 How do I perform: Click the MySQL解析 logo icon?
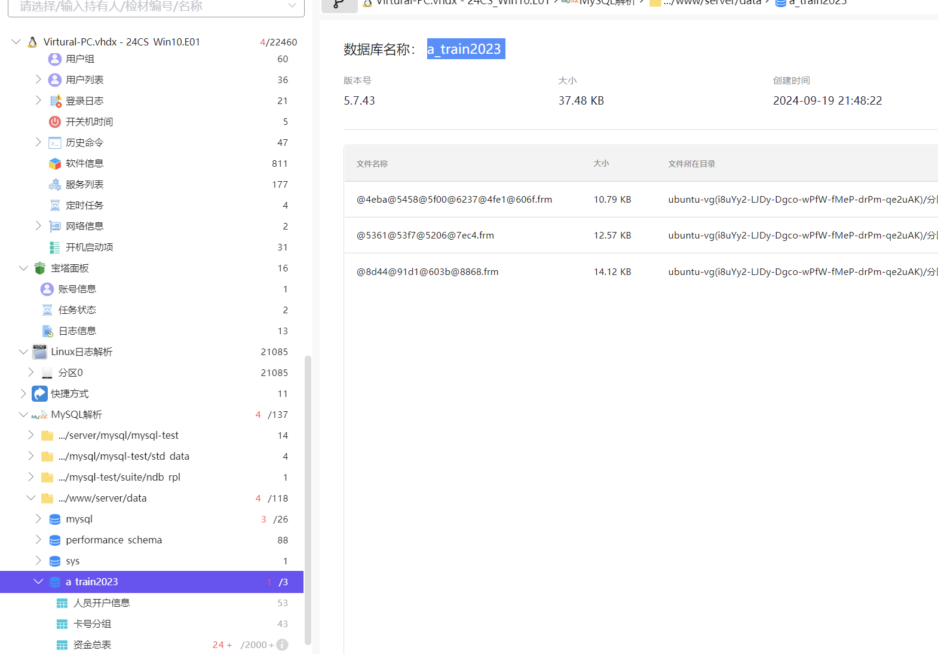pyautogui.click(x=39, y=415)
